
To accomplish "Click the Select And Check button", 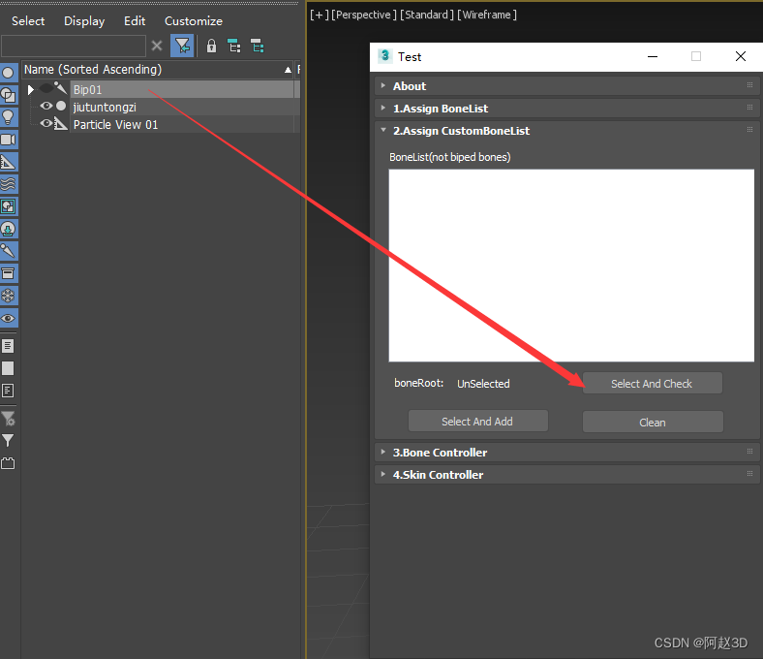I will coord(652,384).
